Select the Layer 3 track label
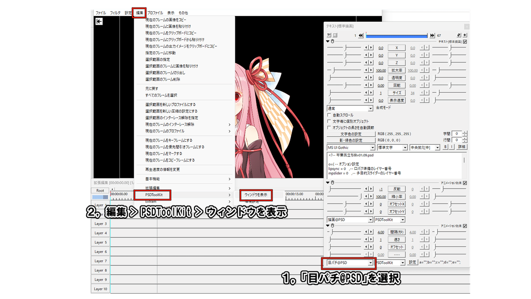 pyautogui.click(x=100, y=224)
